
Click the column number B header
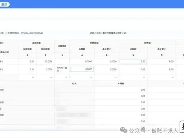pos(162,55)
